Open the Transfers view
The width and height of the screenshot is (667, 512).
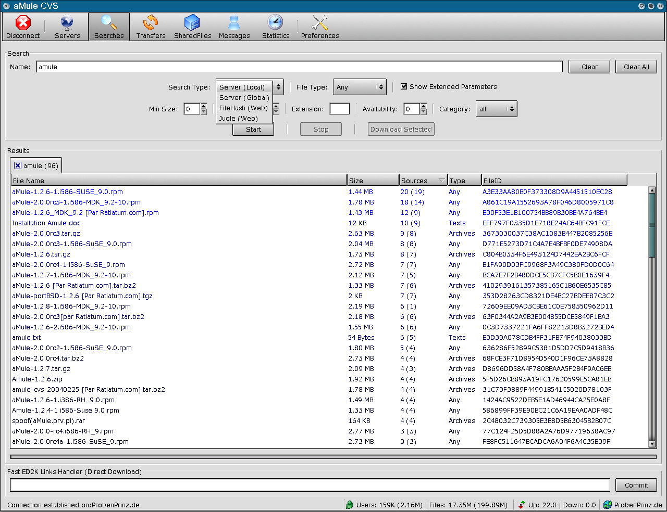pyautogui.click(x=151, y=27)
